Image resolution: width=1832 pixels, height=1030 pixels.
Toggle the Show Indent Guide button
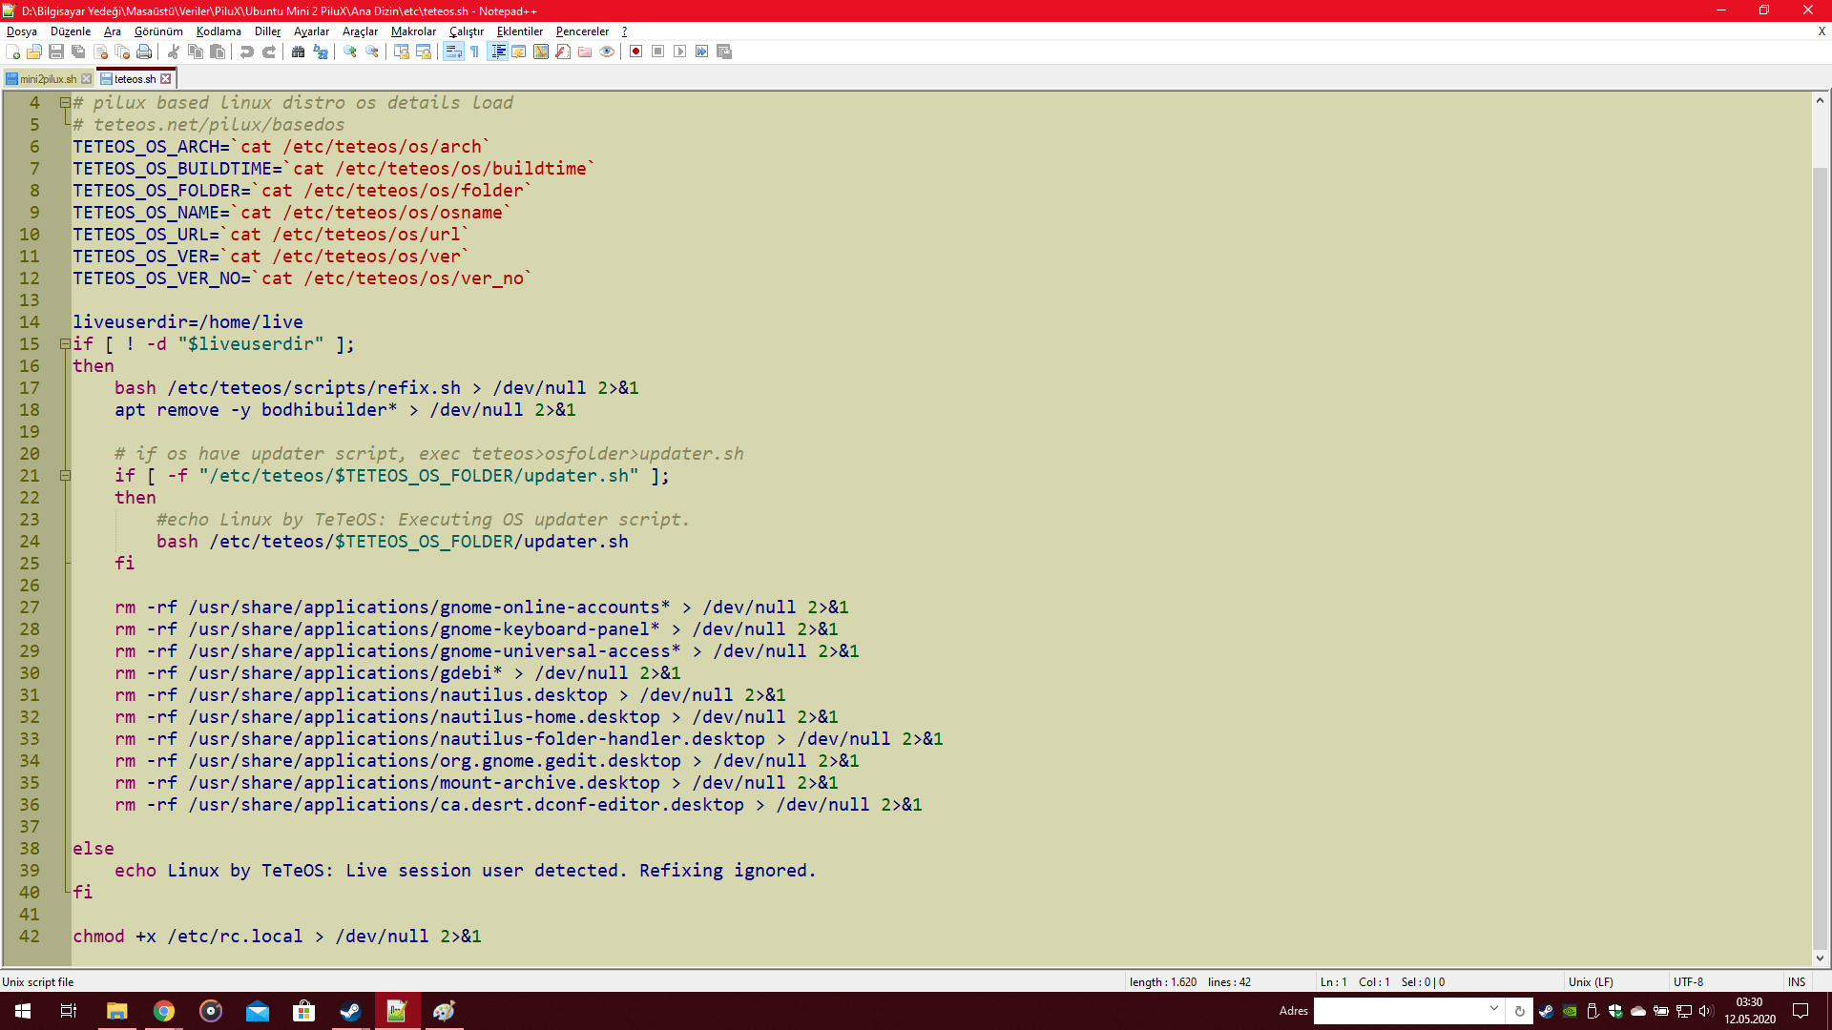(497, 51)
